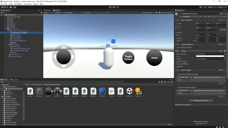Adjust the Game view Scale slider
Viewport: 228px width, 128px height.
pos(97,13)
